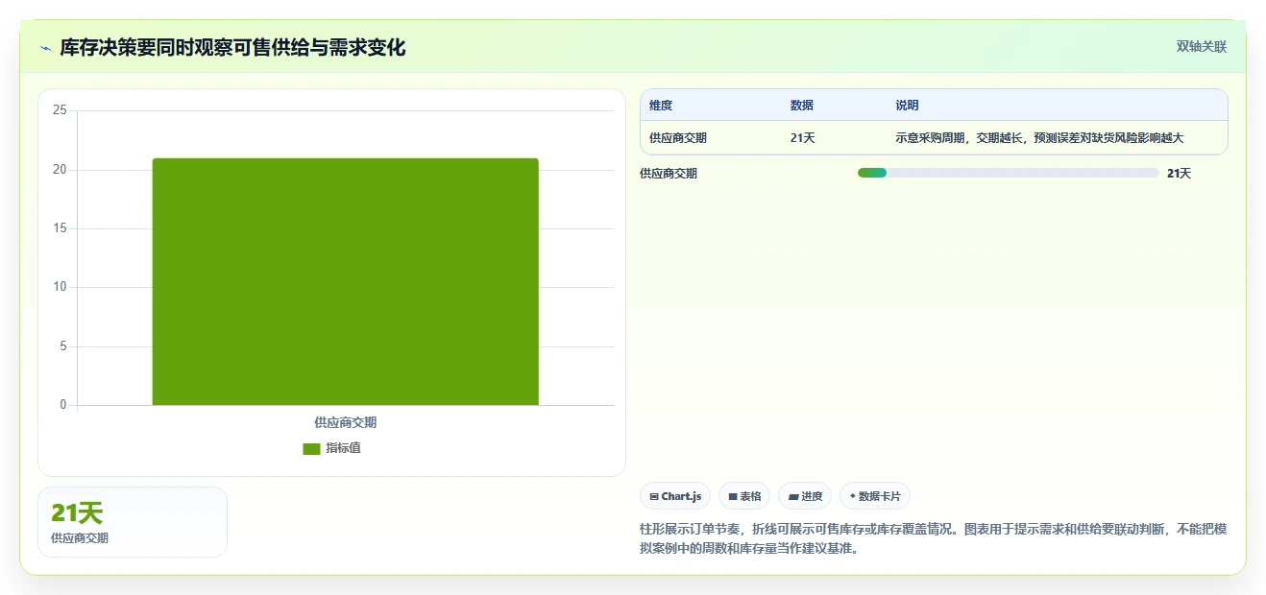Click the 维度 column header
This screenshot has width=1266, height=595.
click(661, 106)
